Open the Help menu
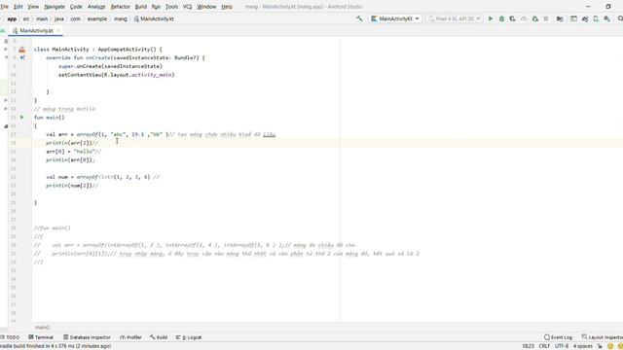This screenshot has height=350, width=623. [227, 7]
